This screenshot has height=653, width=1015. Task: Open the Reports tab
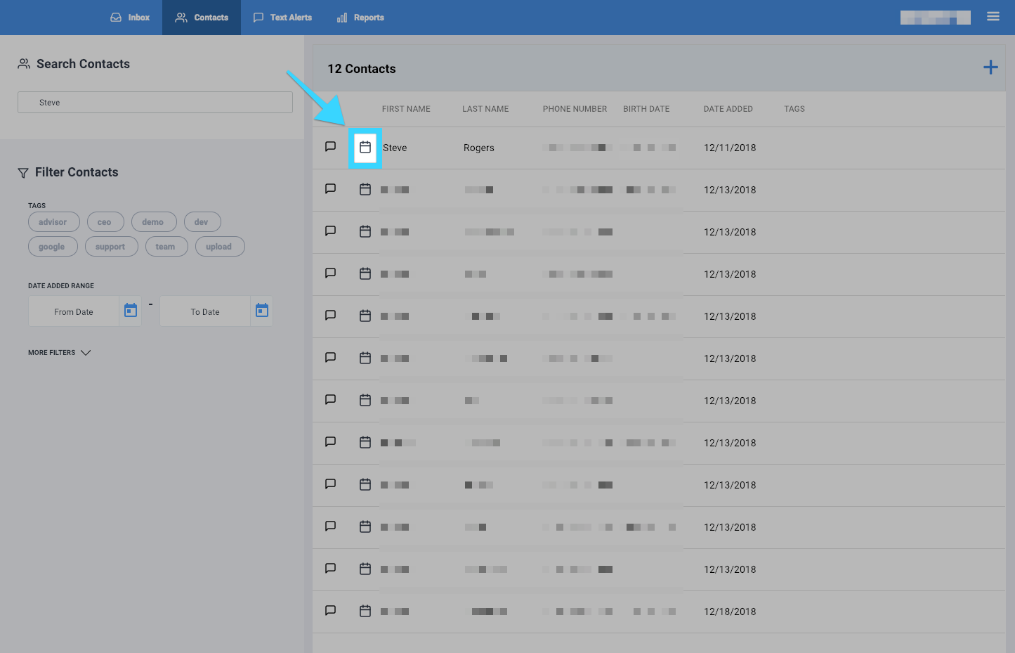(360, 18)
